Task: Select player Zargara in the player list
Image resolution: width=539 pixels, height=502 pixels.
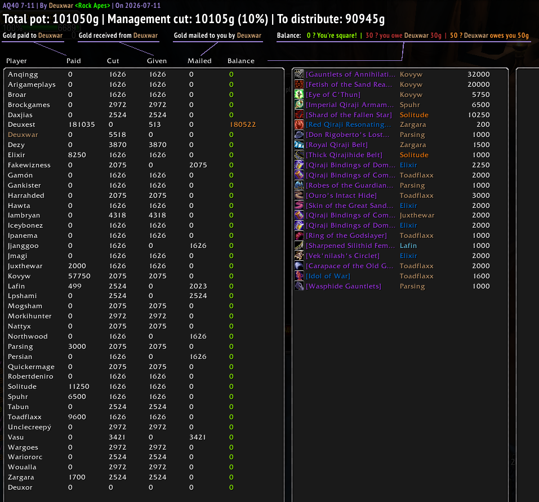Action: (x=21, y=477)
